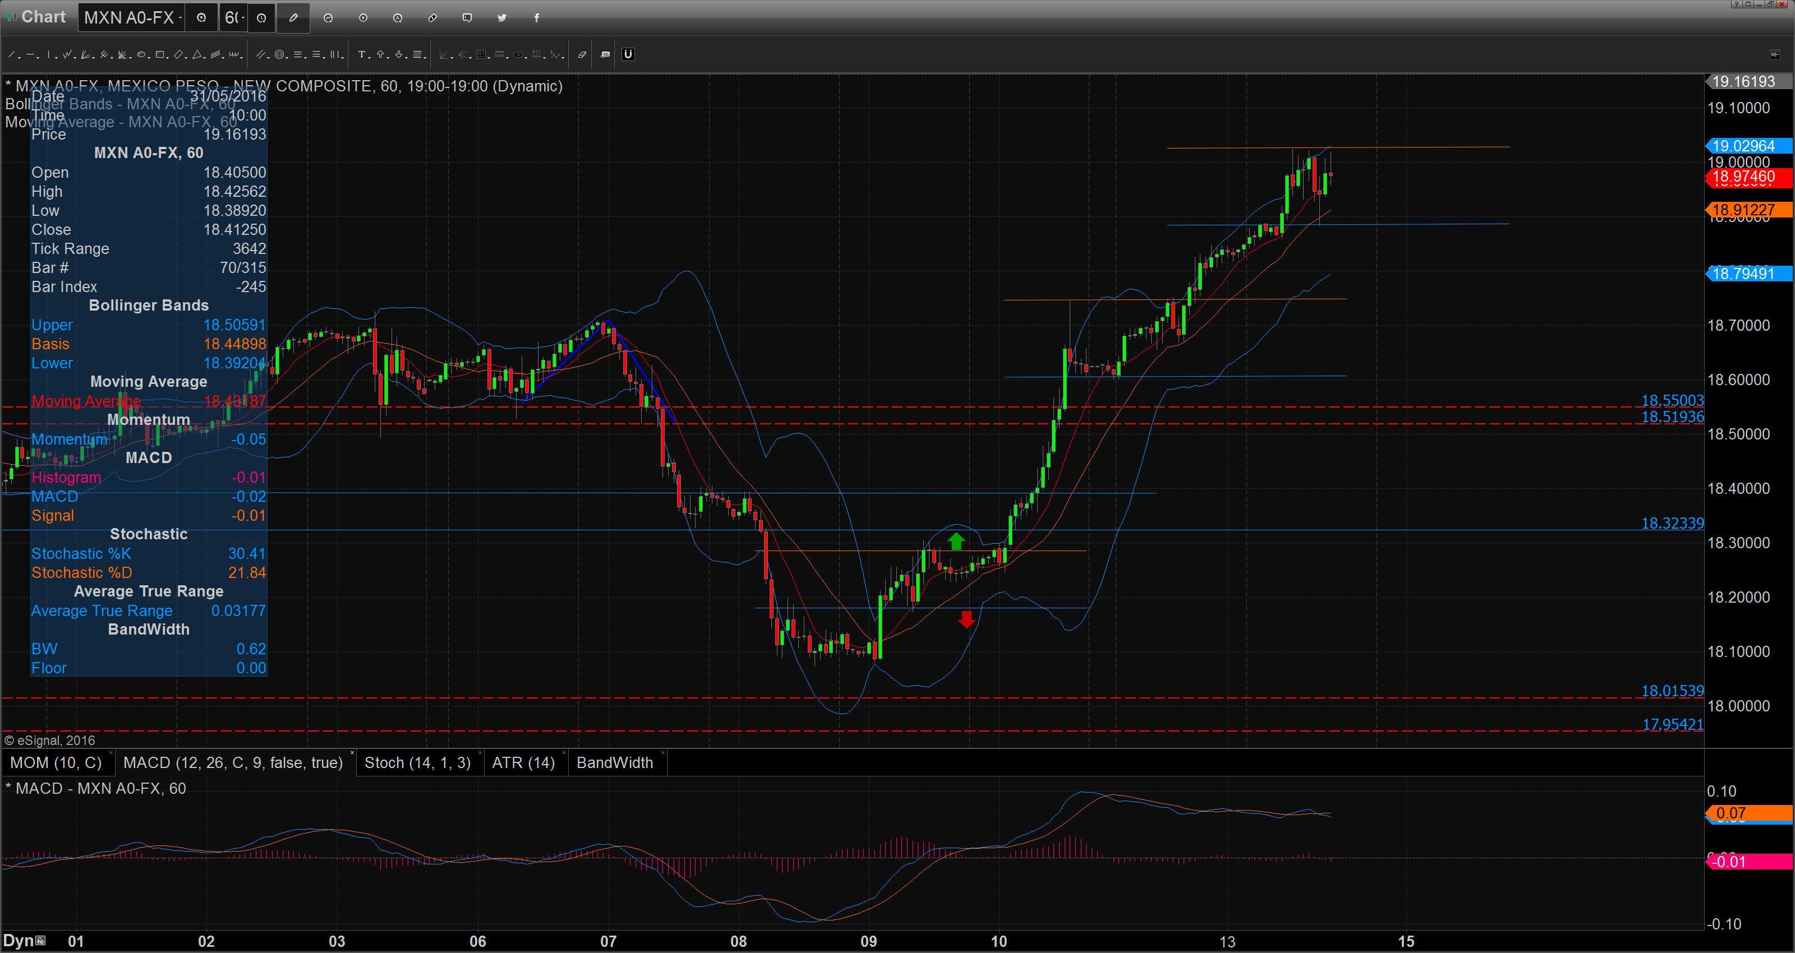Screen dimensions: 1795x953
Task: Open the chat message icon
Action: (x=468, y=18)
